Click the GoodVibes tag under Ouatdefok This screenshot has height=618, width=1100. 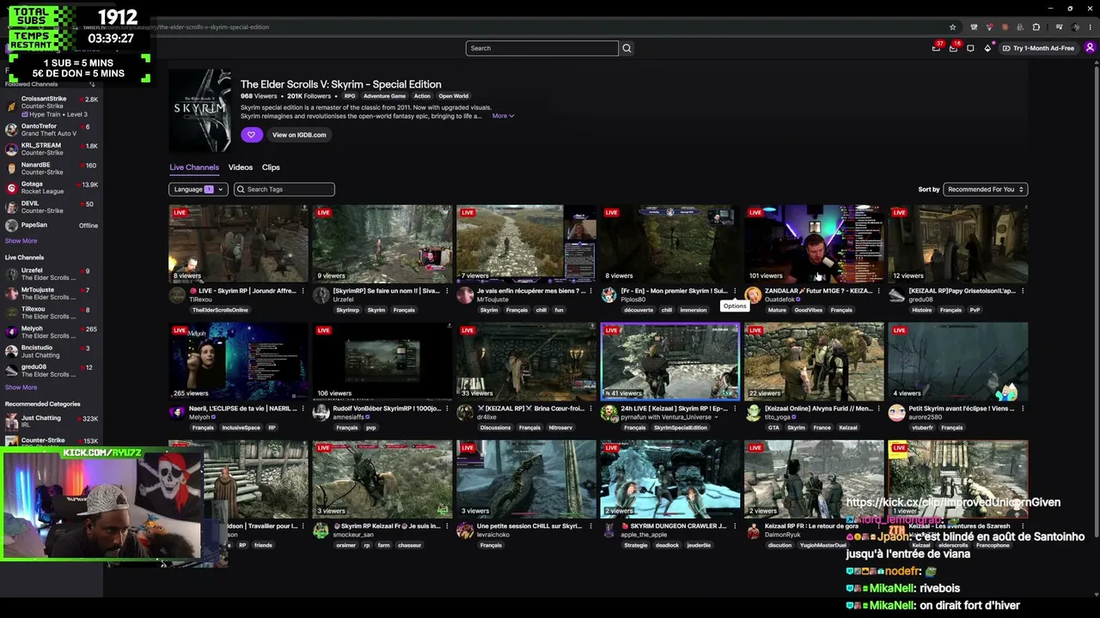809,310
